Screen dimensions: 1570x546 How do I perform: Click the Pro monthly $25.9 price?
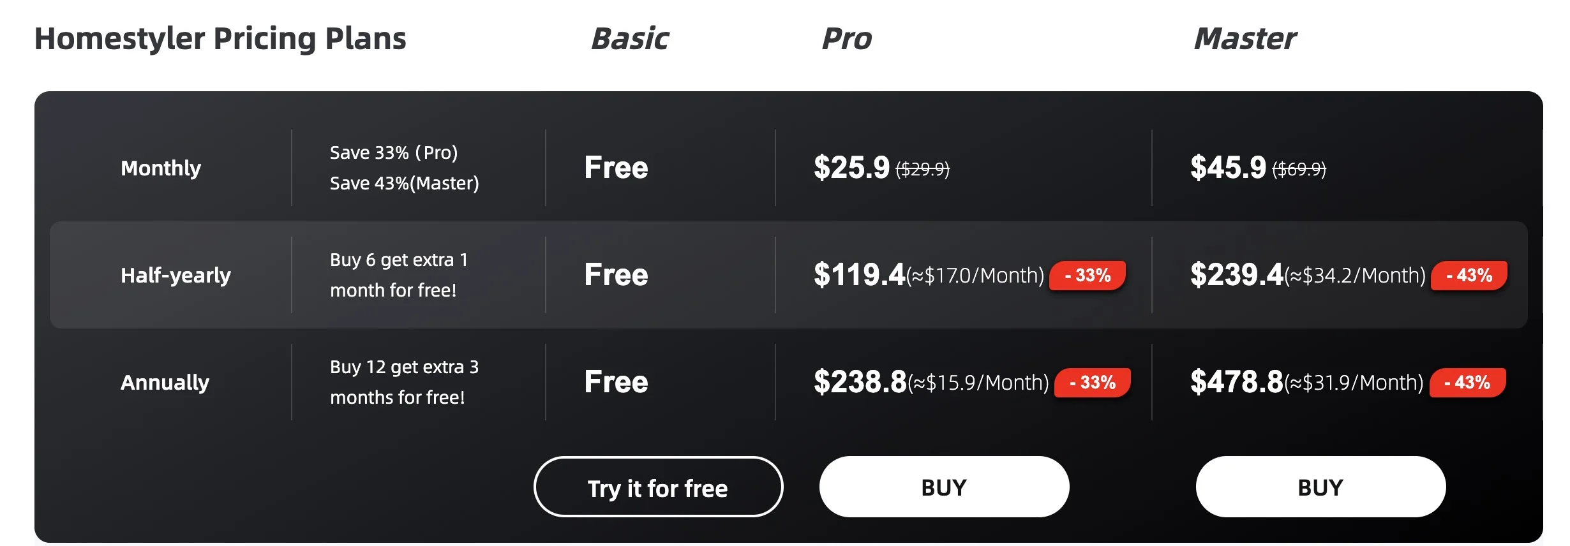point(851,168)
